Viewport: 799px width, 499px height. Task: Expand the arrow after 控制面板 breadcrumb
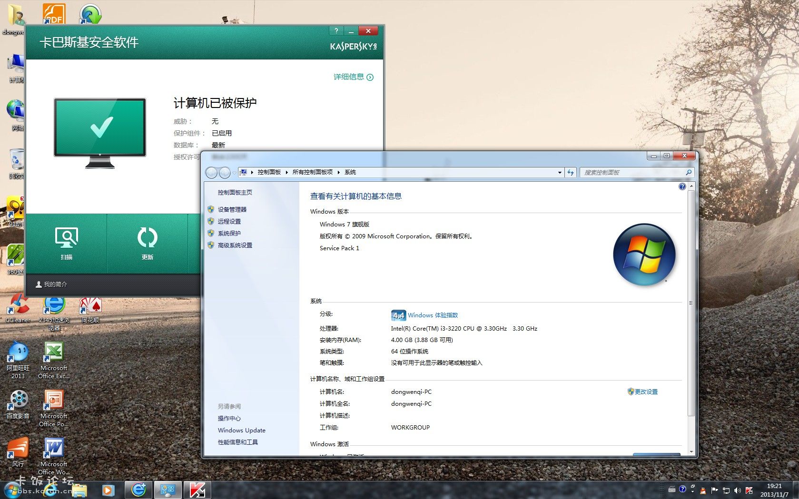(x=286, y=172)
